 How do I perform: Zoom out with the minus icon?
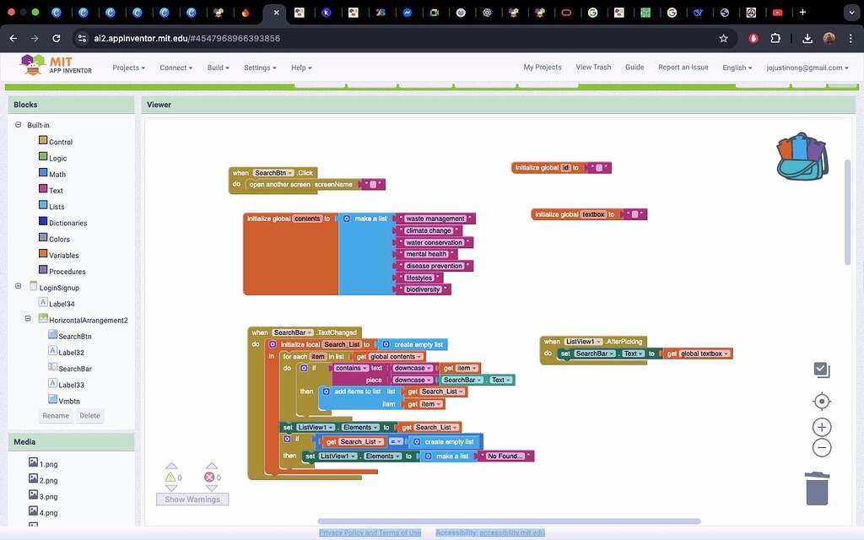coord(822,448)
